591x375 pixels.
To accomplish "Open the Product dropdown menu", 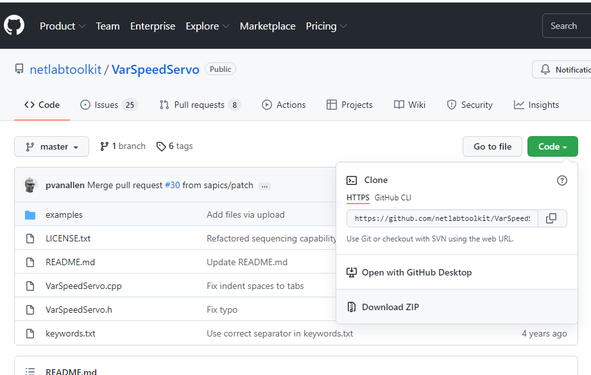I will coord(63,26).
